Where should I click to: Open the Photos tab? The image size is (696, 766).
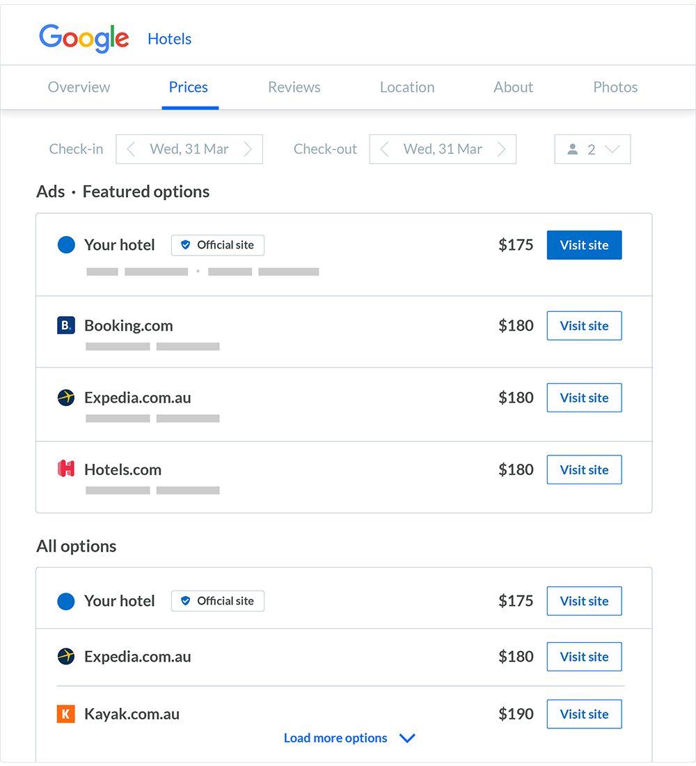pyautogui.click(x=615, y=87)
